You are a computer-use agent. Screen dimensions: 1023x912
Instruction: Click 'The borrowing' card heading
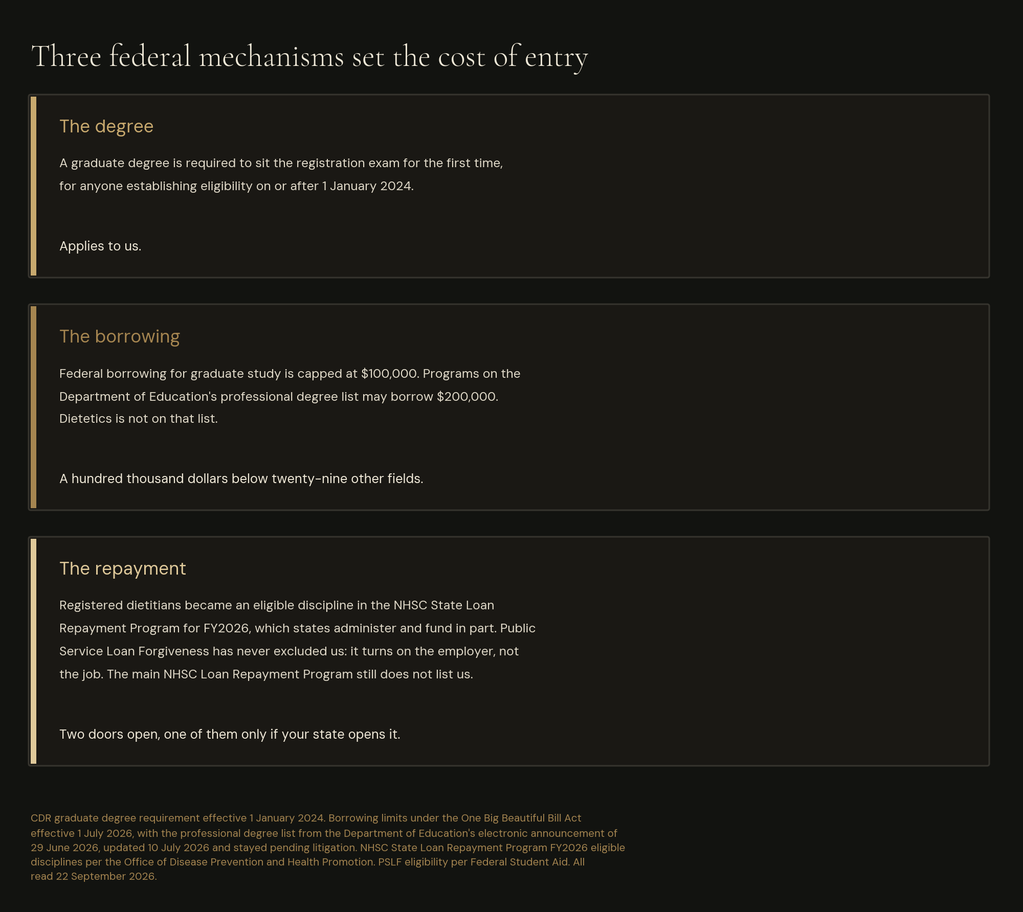[120, 336]
